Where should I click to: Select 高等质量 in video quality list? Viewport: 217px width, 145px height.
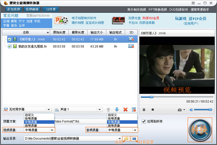[31, 126]
